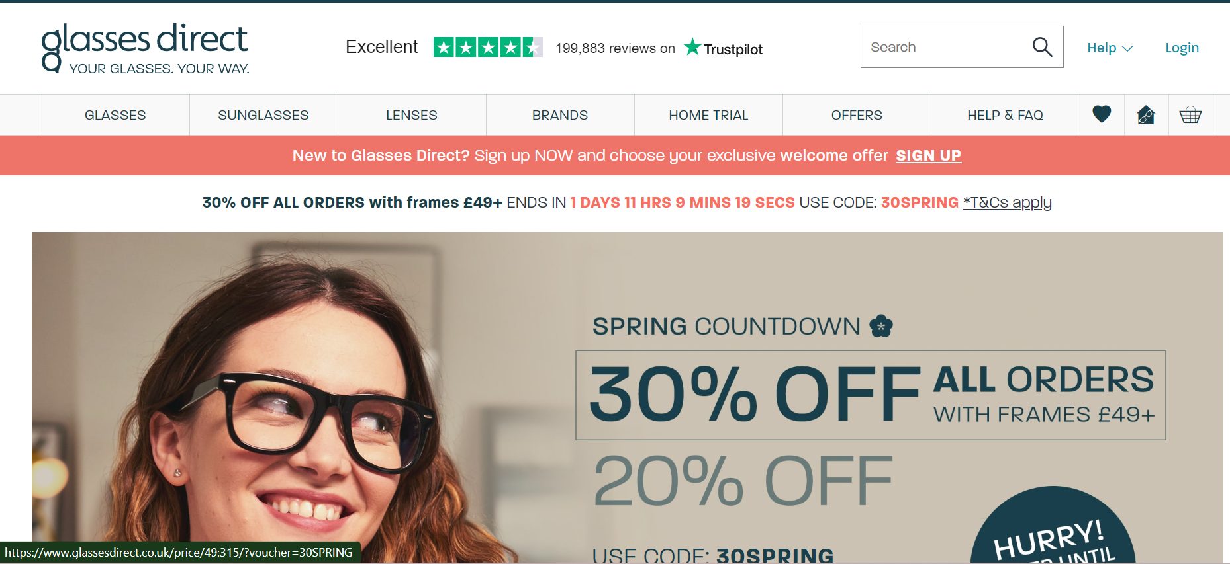This screenshot has width=1230, height=564.
Task: Click the Trustpilot logo
Action: tap(723, 48)
